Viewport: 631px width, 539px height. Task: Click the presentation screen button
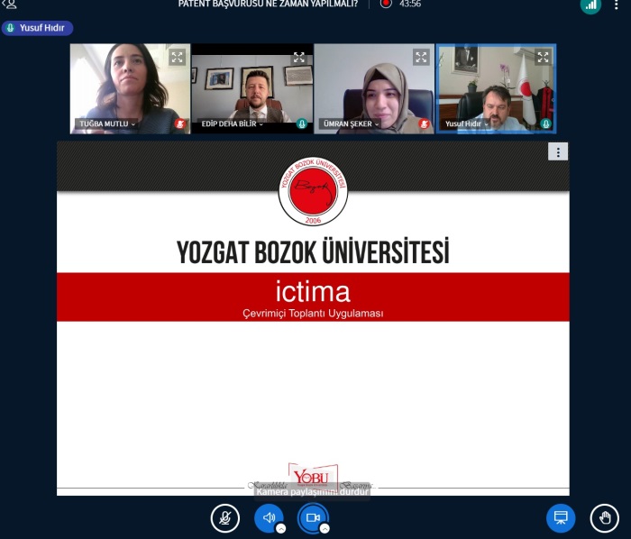(561, 518)
